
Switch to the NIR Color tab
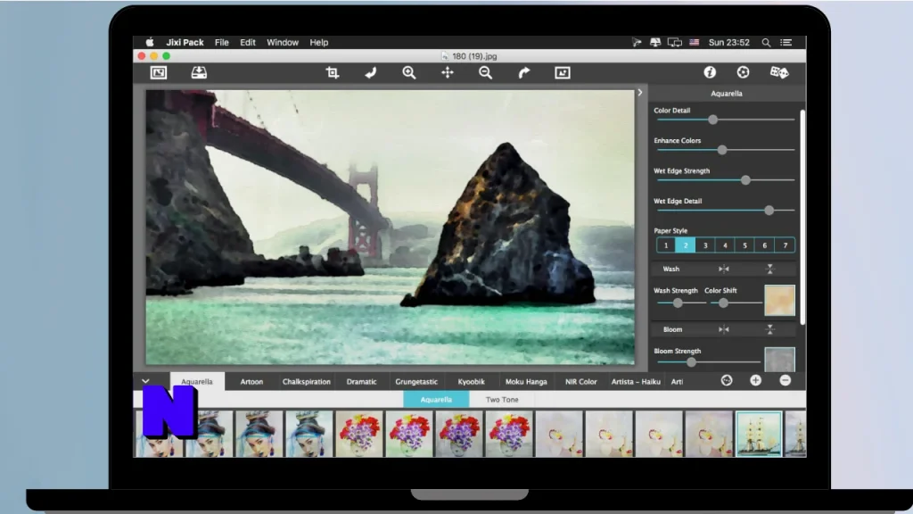tap(581, 382)
